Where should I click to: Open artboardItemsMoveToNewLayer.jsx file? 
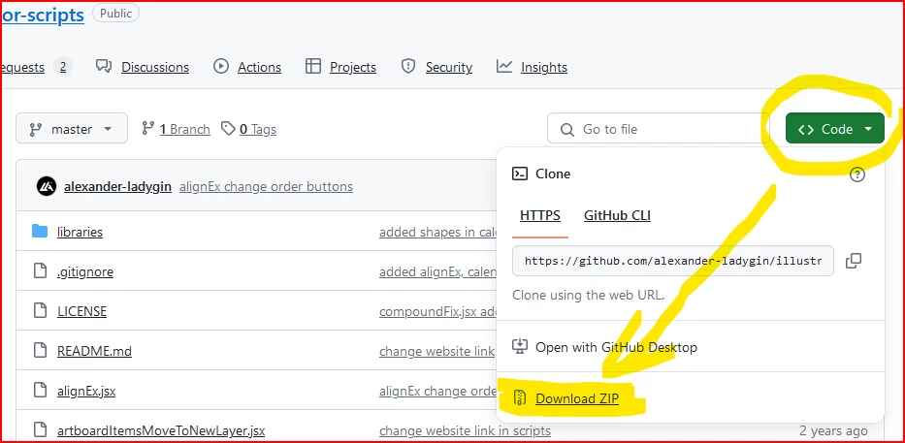pyautogui.click(x=161, y=431)
